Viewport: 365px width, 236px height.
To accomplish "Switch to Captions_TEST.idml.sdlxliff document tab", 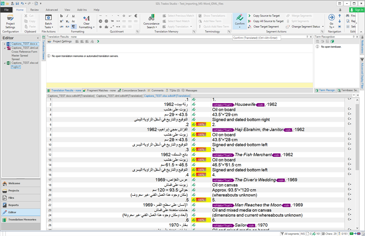I will 119,96.
